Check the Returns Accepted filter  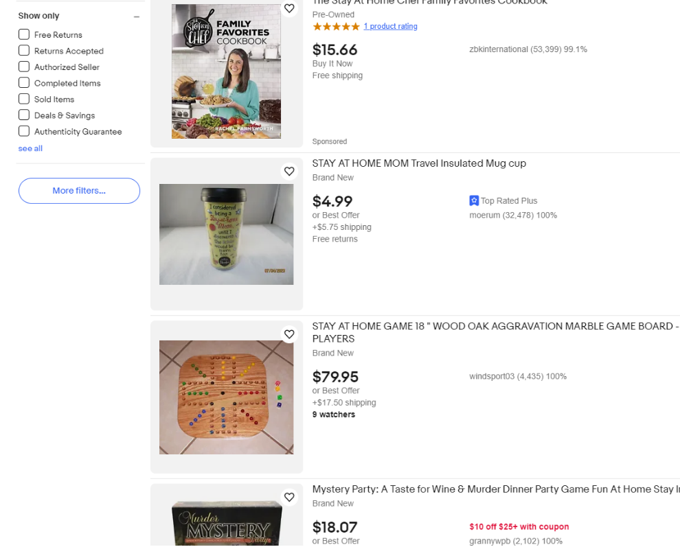pyautogui.click(x=24, y=51)
